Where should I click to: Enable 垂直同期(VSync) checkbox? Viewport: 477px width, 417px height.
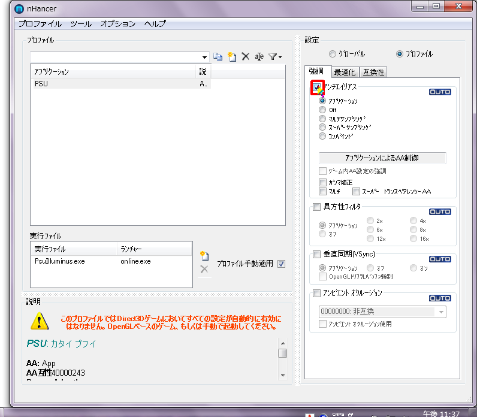point(316,254)
